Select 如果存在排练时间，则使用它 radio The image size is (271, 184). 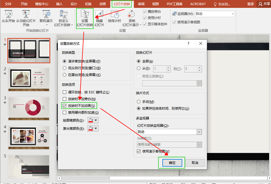click(138, 108)
